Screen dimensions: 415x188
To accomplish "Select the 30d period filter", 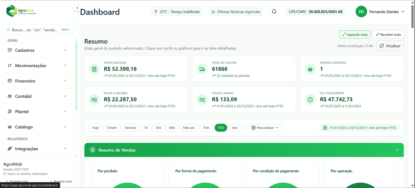I will pos(158,128).
